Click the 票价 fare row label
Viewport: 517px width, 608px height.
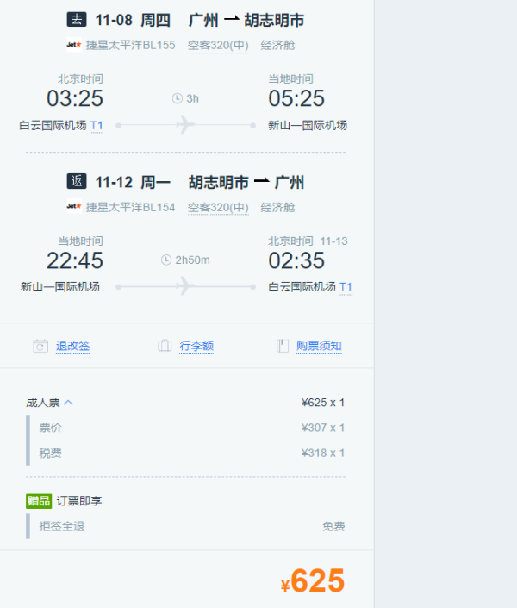pyautogui.click(x=50, y=428)
